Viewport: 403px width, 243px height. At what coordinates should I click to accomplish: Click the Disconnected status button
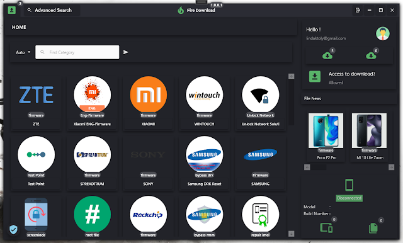[349, 198]
